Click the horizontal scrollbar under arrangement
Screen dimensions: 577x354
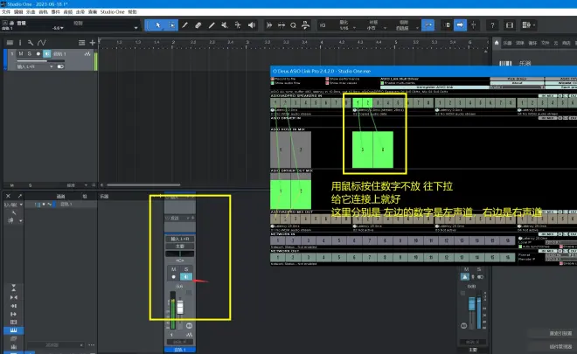(x=143, y=184)
